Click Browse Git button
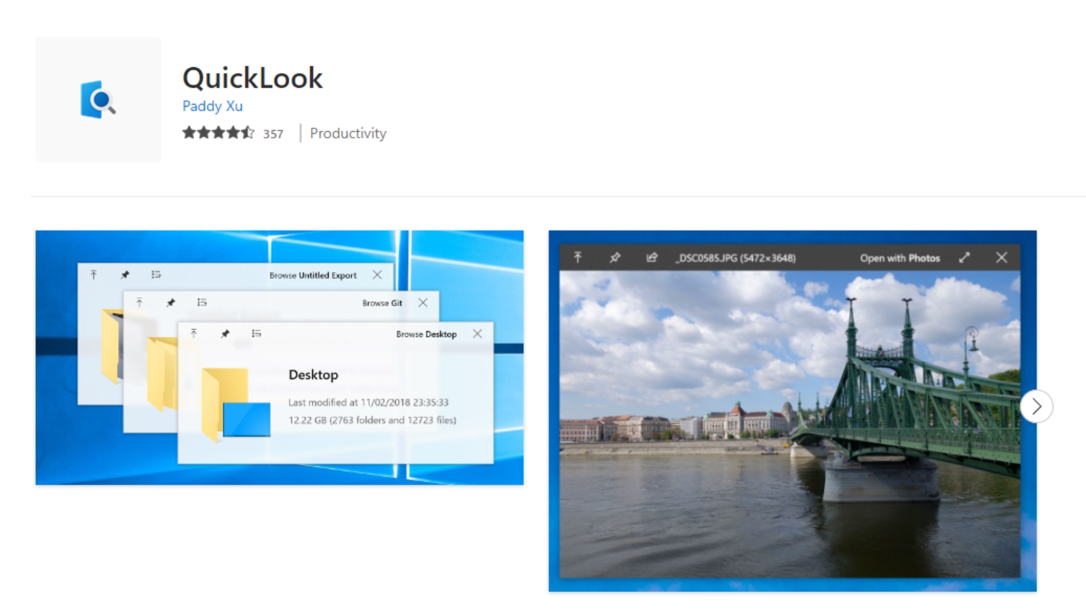The width and height of the screenshot is (1086, 611). (382, 303)
